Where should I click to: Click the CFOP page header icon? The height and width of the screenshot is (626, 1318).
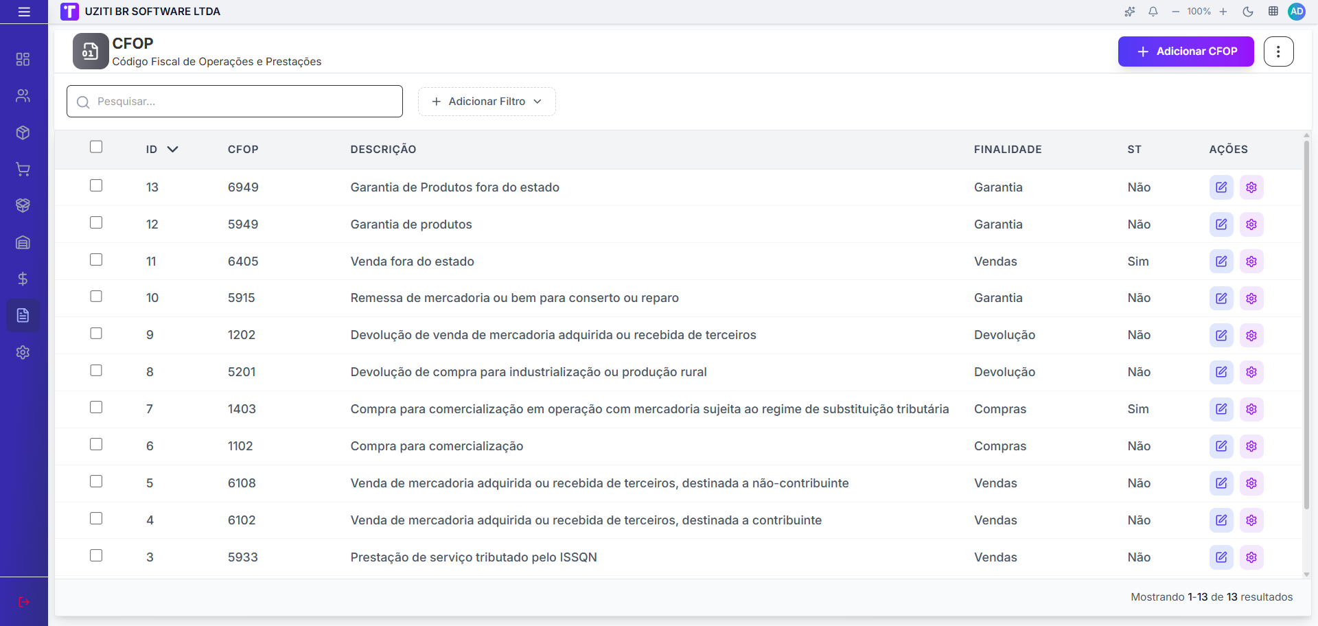[91, 51]
